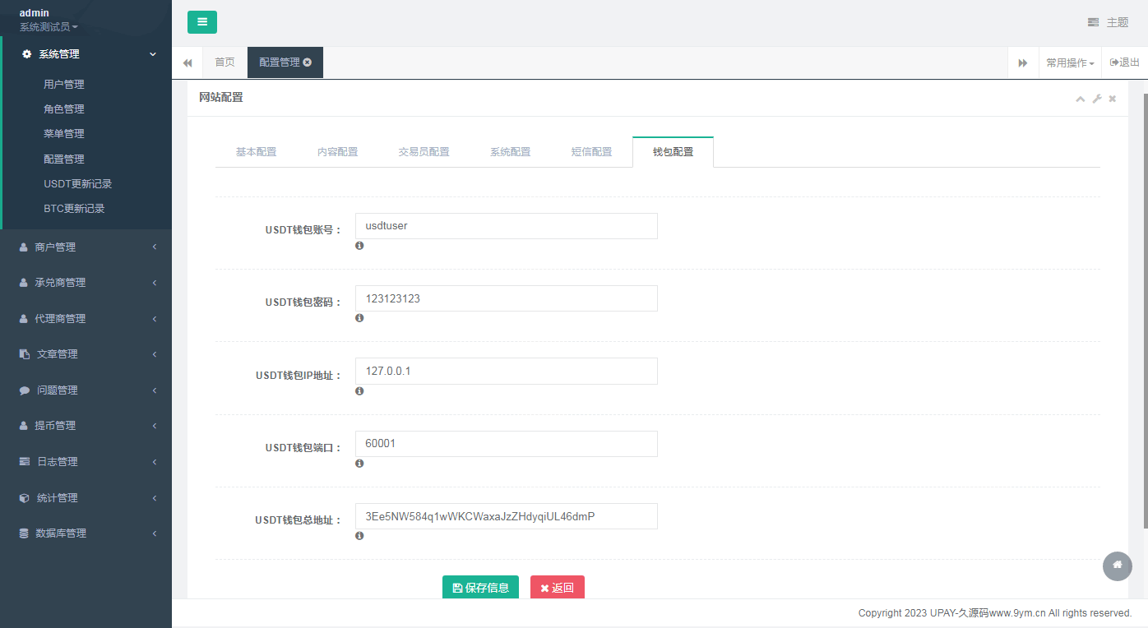Click the rewind tabs left arrow icon
The image size is (1148, 628).
(x=187, y=62)
